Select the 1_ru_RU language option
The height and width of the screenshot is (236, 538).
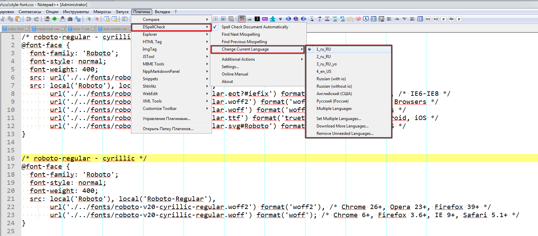[x=323, y=49]
